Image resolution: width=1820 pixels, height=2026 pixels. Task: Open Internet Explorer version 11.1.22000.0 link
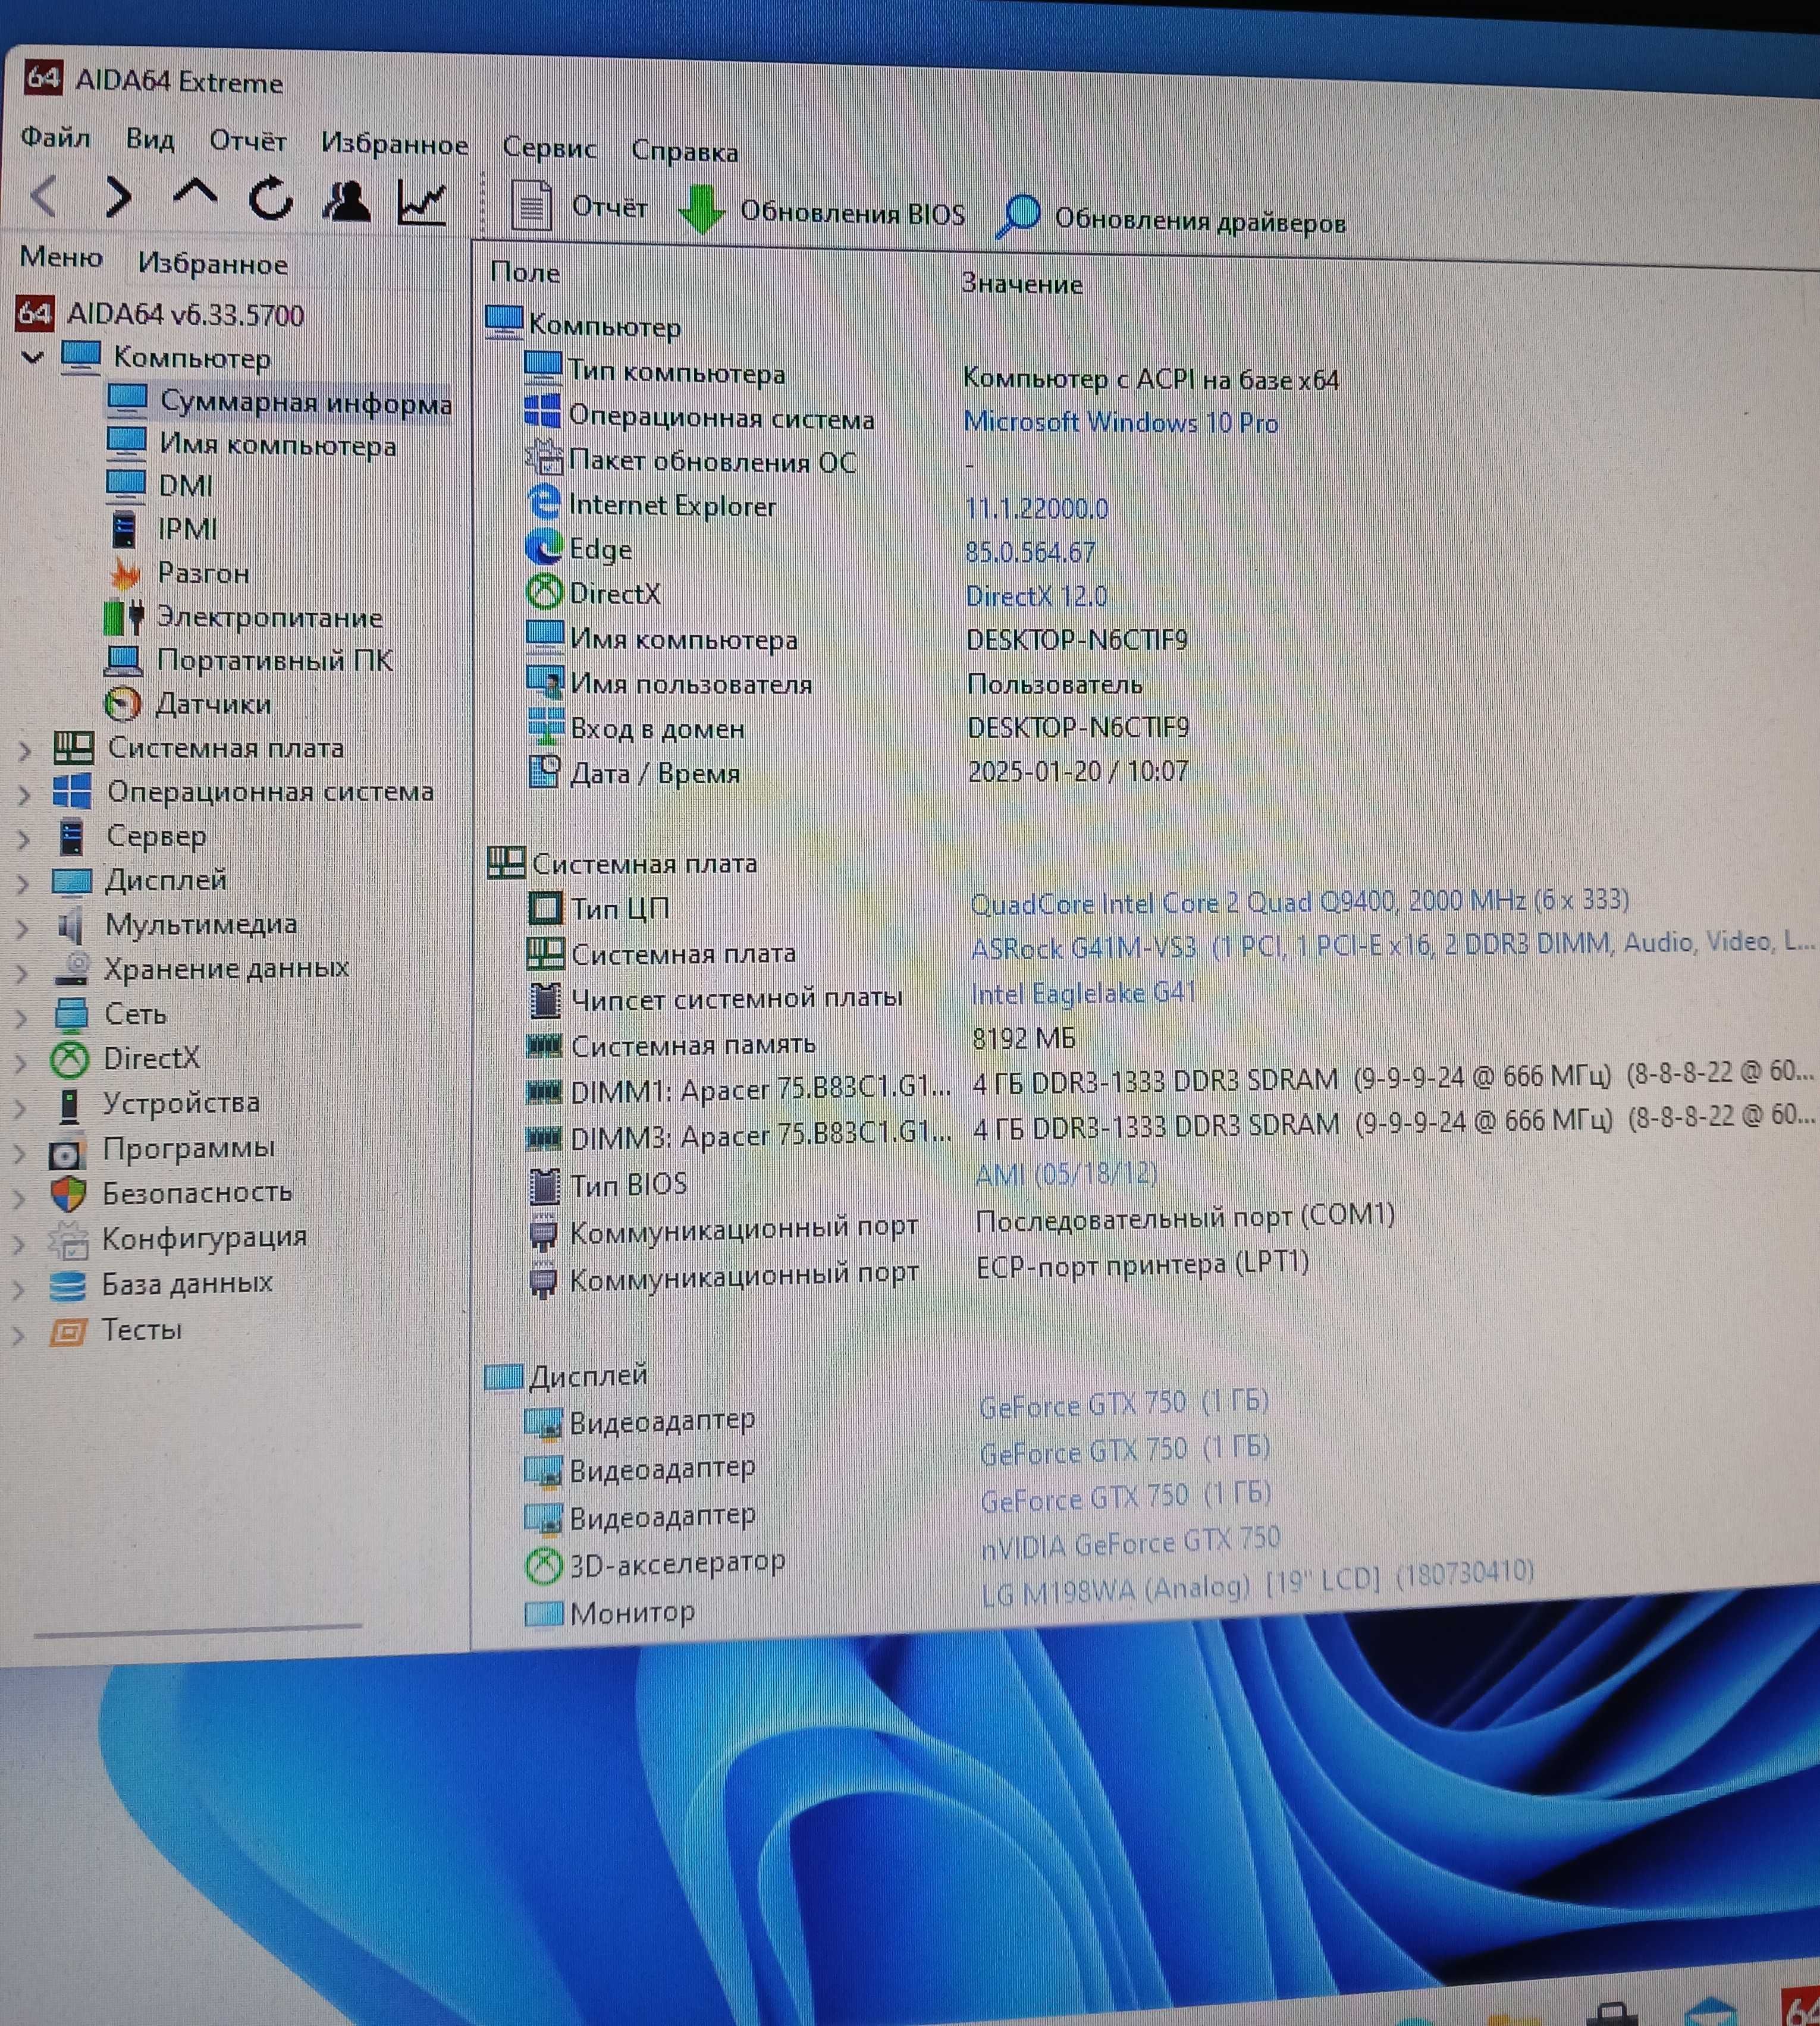coord(1036,509)
